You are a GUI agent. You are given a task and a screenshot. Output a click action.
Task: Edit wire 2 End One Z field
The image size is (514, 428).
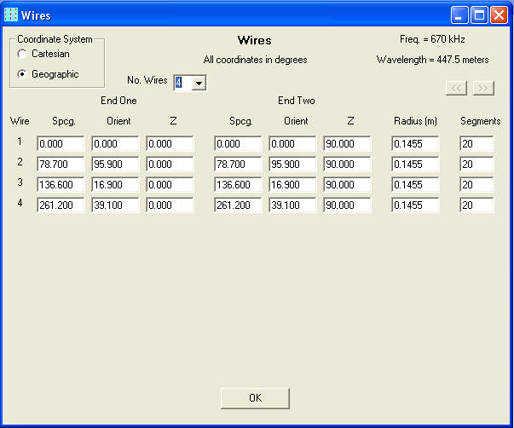click(170, 164)
